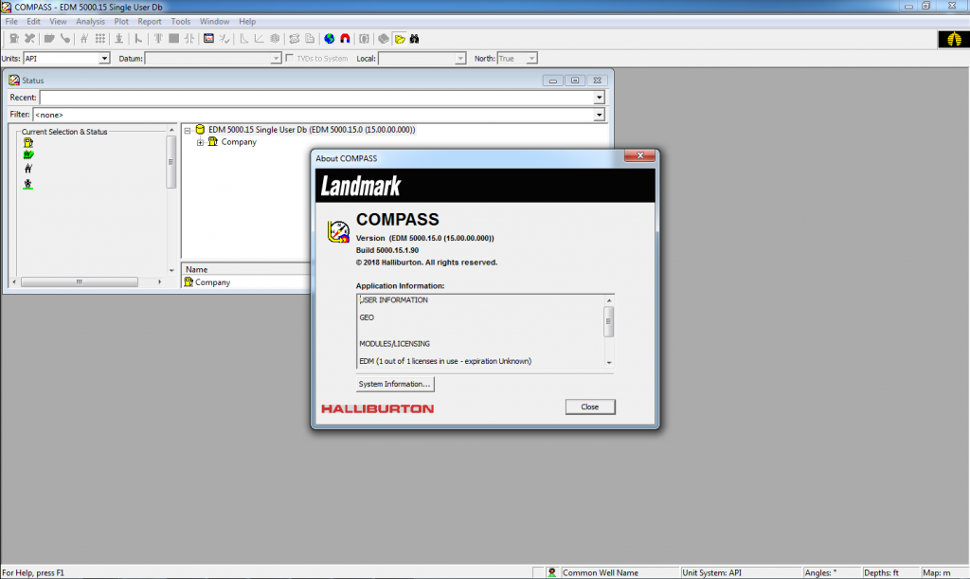Open the Tools menu
The height and width of the screenshot is (579, 970).
(x=181, y=21)
